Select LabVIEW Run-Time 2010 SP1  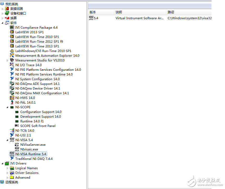tap(37, 37)
